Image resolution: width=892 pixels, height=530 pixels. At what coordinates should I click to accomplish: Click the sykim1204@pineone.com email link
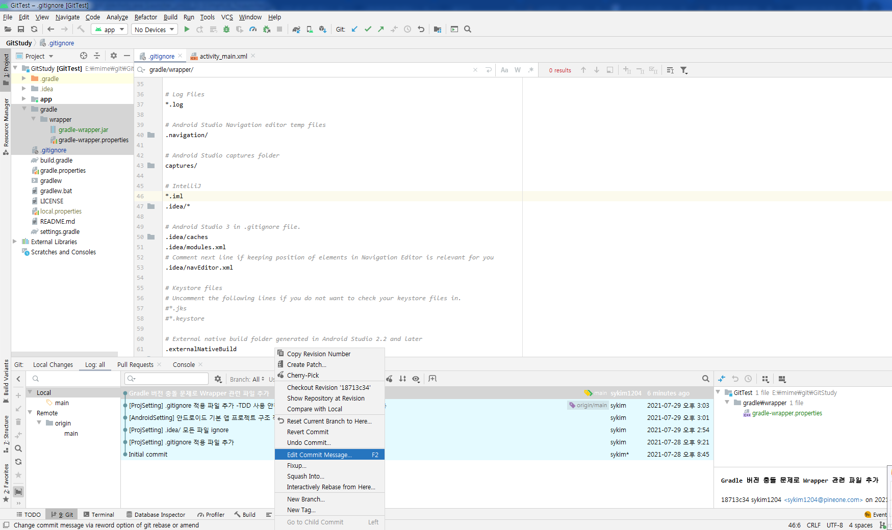point(823,500)
